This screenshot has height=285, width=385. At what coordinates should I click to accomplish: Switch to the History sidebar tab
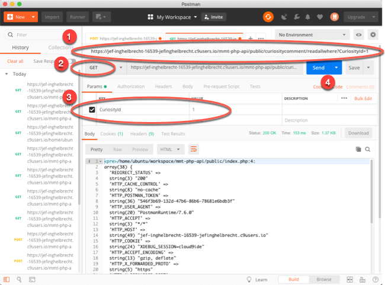pyautogui.click(x=20, y=47)
